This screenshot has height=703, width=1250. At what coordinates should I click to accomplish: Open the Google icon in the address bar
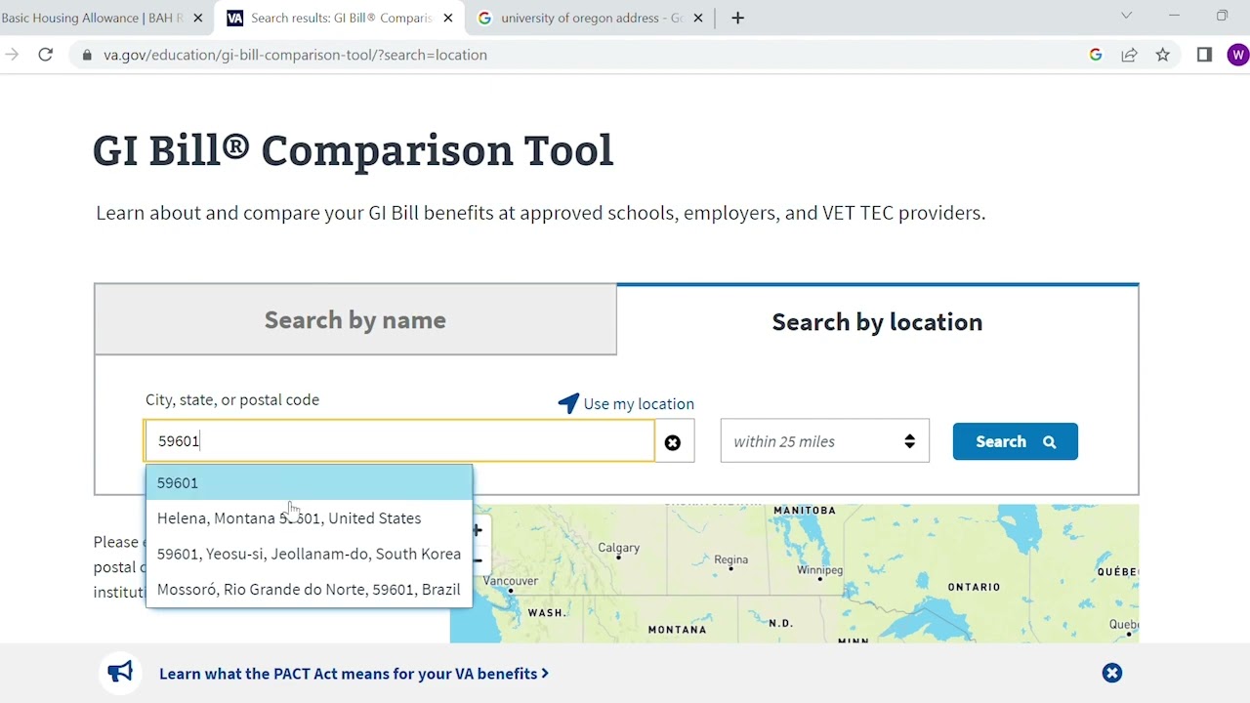pos(1096,55)
